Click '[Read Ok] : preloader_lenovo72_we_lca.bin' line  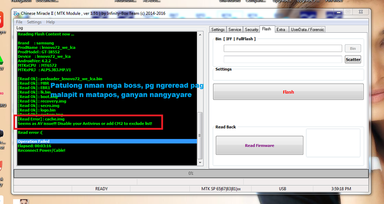60,79
